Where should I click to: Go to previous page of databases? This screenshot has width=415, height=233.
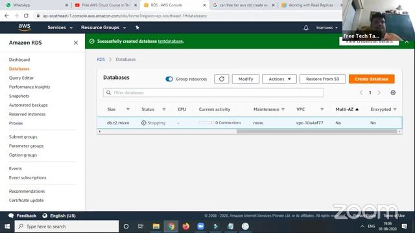pyautogui.click(x=361, y=93)
